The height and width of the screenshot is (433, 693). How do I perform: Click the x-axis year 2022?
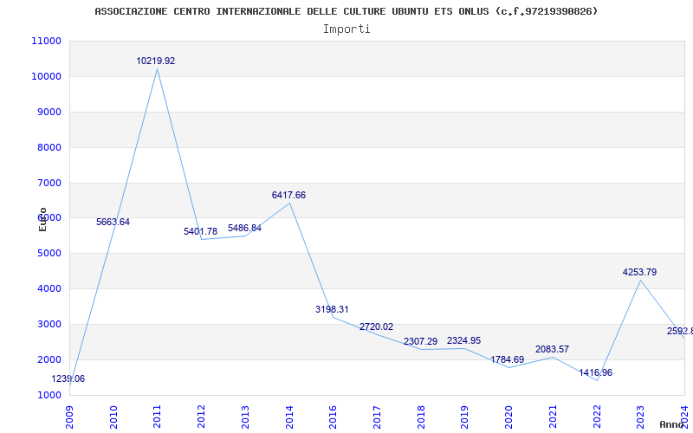point(597,417)
